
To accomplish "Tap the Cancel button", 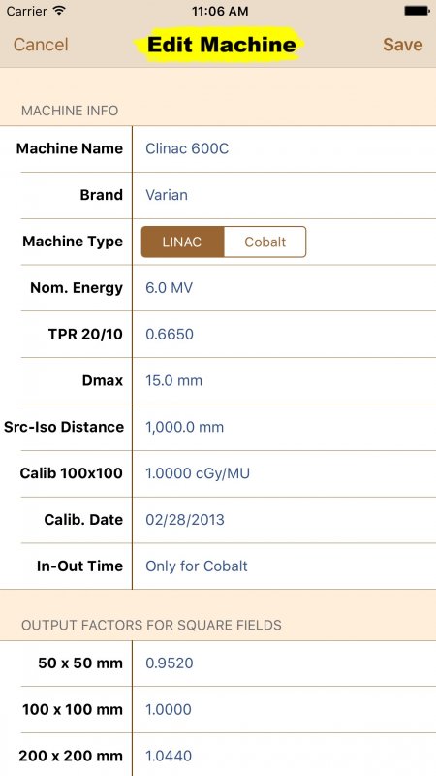I will click(41, 45).
